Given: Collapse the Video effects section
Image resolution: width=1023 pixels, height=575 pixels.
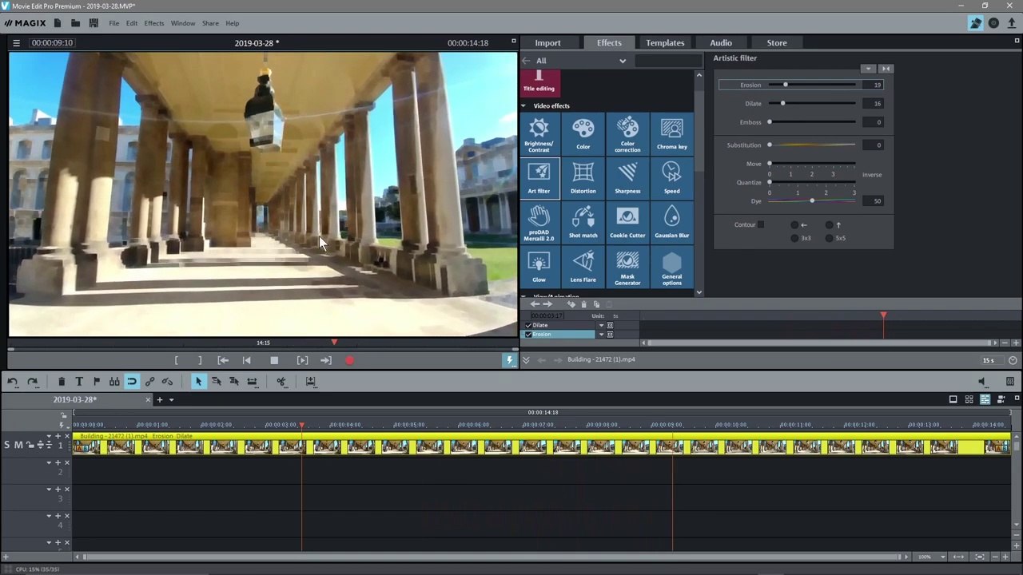Looking at the screenshot, I should [x=524, y=105].
